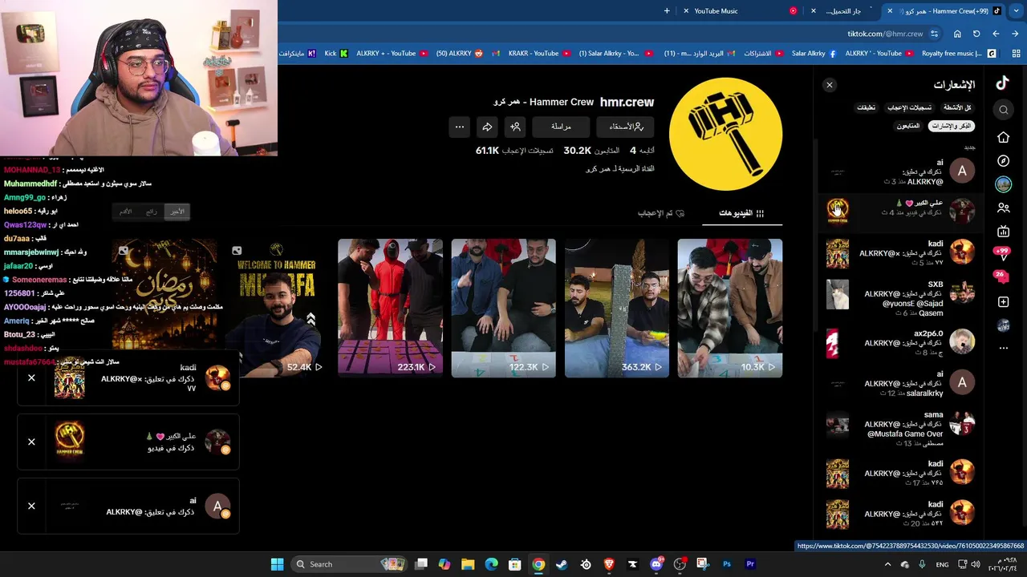1027x577 pixels.
Task: Select the followers filter chip
Action: tap(908, 126)
